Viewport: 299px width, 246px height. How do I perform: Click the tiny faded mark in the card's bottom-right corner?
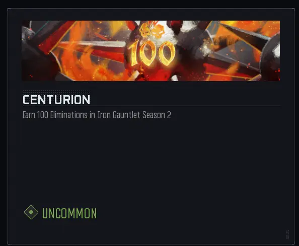[x=287, y=234]
